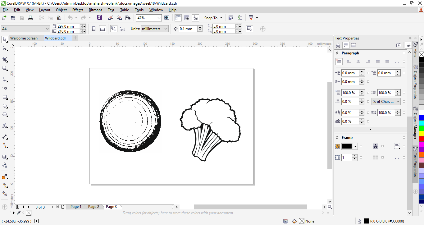Click the Snap To button
This screenshot has height=225, width=424.
click(213, 18)
